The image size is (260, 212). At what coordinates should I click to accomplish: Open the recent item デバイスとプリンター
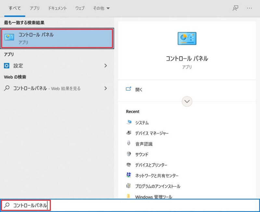point(151,165)
